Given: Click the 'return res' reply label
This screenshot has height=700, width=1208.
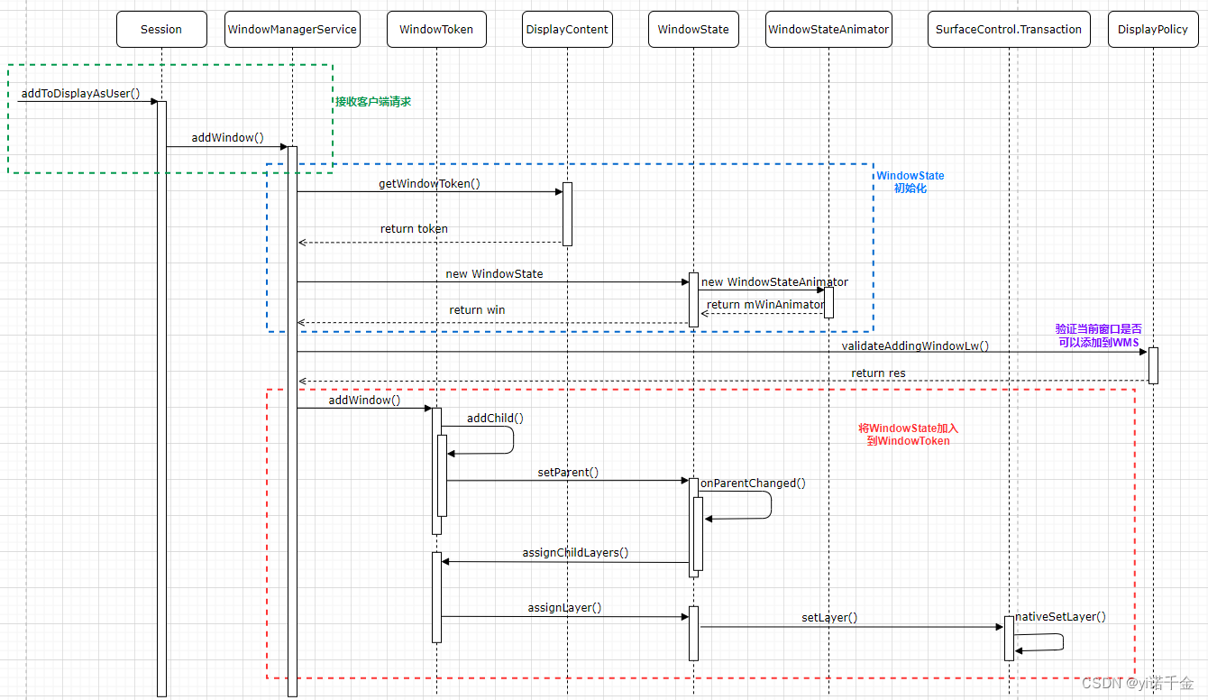Looking at the screenshot, I should pyautogui.click(x=878, y=373).
